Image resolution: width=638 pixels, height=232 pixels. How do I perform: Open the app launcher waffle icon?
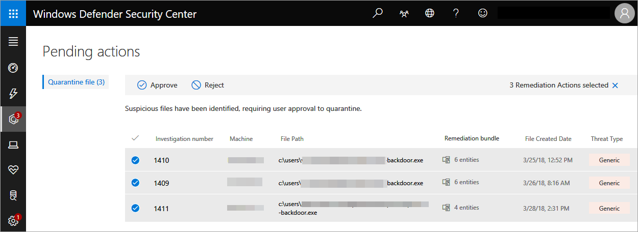tap(13, 14)
